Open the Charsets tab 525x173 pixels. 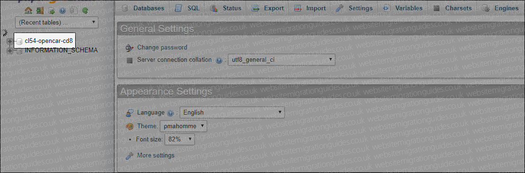(x=452, y=8)
